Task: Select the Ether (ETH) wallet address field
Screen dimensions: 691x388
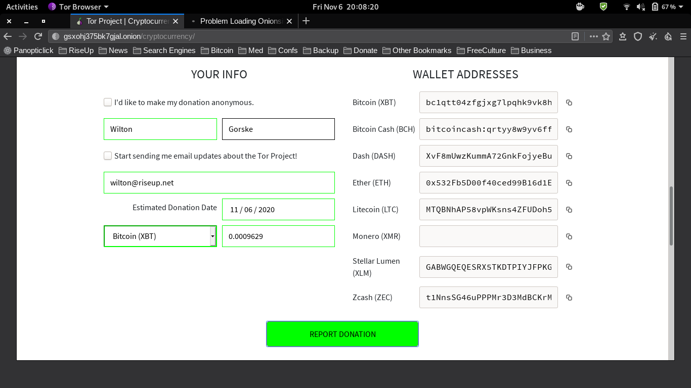Action: (489, 183)
